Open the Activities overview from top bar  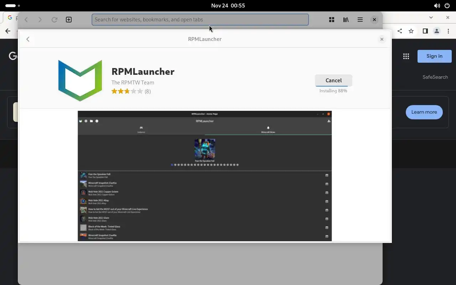point(12,6)
